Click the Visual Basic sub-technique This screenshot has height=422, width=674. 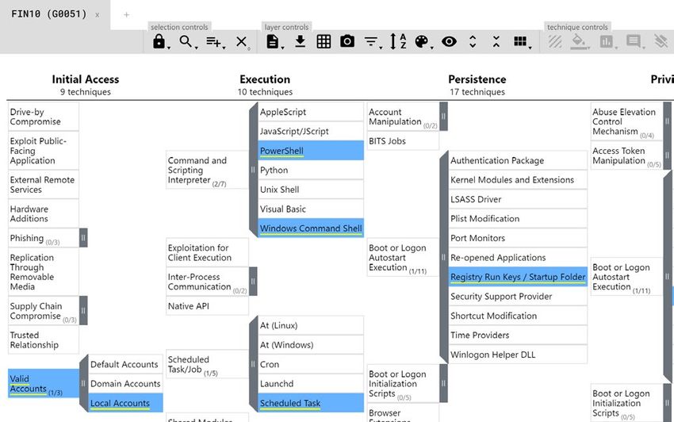(311, 209)
